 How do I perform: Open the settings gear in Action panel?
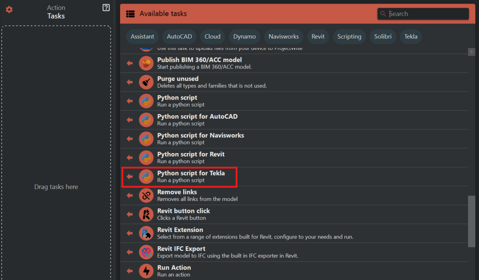[9, 10]
